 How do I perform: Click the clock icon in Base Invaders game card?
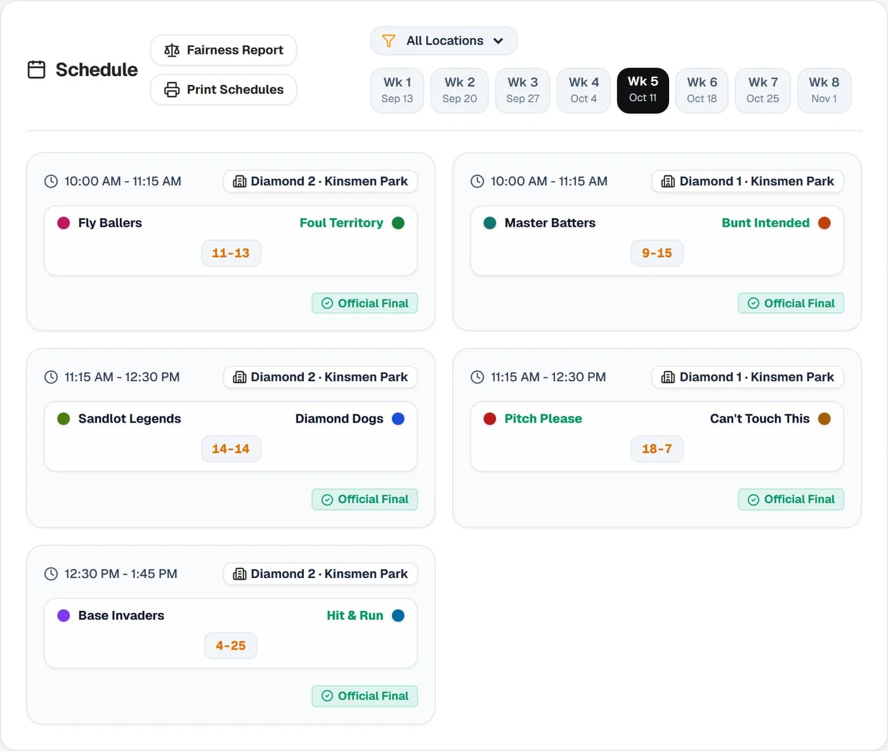pos(51,574)
